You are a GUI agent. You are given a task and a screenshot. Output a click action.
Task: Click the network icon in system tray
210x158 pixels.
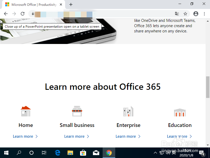tap(162, 153)
